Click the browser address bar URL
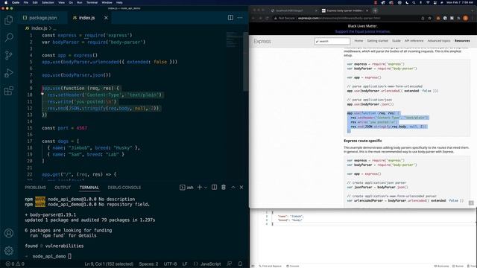This screenshot has height=268, width=477. (x=339, y=18)
